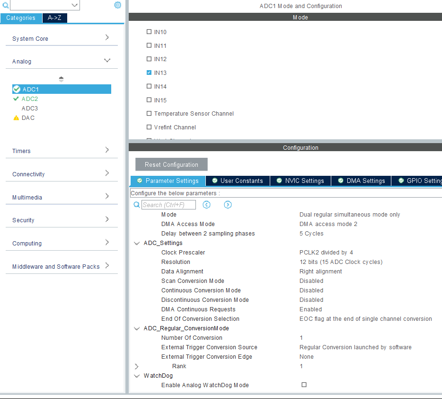
Task: Click the Reset Configuration button
Action: tap(171, 164)
